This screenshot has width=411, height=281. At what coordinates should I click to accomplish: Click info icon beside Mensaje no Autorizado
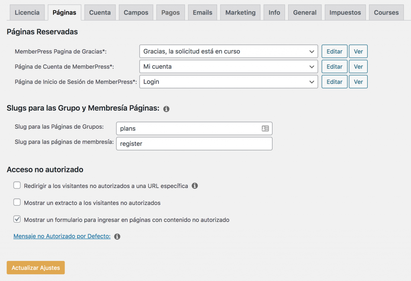tap(117, 237)
